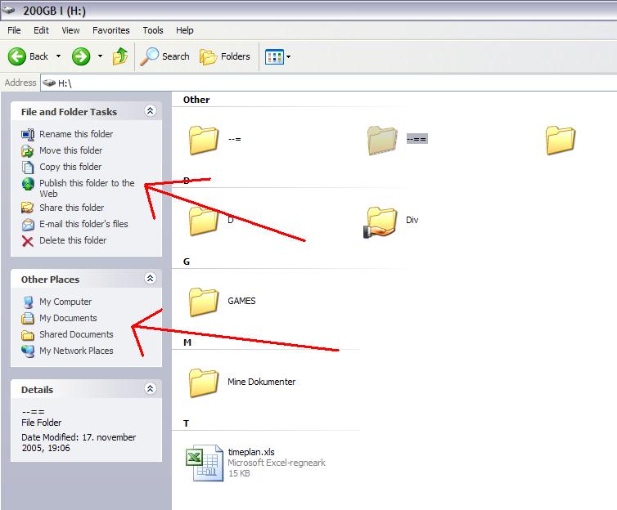Viewport: 617px width, 510px height.
Task: Click the red X Delete icon
Action: click(28, 241)
